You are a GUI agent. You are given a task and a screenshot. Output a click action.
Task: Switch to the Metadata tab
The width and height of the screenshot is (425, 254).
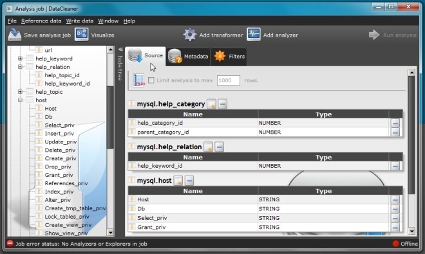coord(189,57)
